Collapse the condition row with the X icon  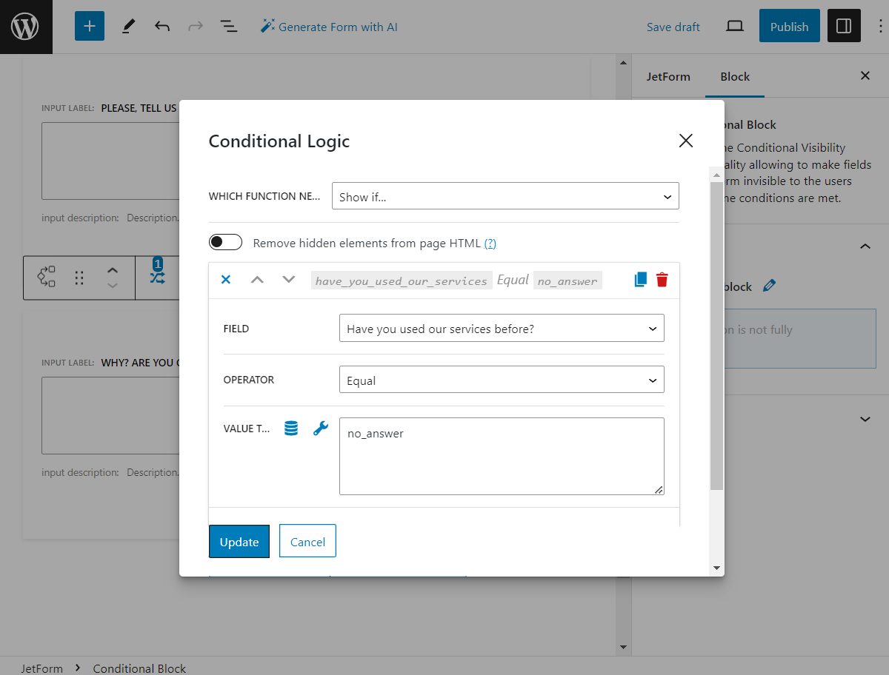225,280
